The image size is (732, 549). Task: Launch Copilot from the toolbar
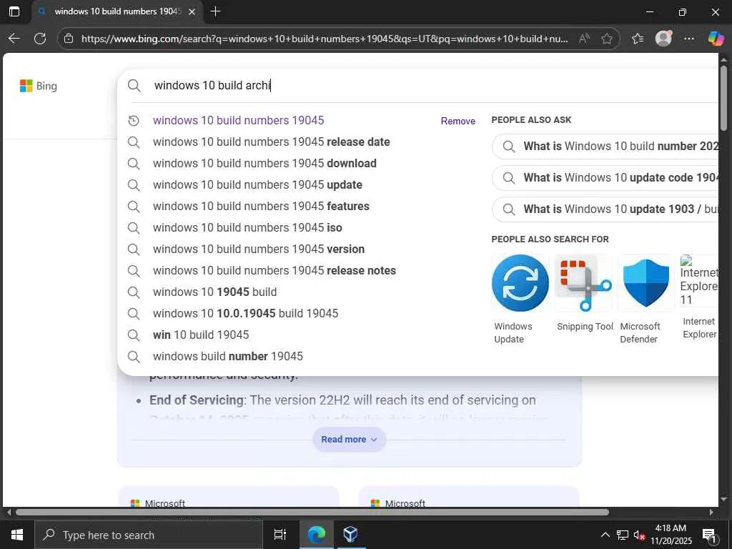(x=716, y=39)
